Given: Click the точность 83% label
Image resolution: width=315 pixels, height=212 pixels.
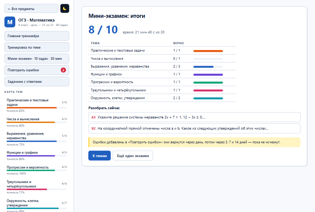Looking at the screenshot, I should click(16, 111).
